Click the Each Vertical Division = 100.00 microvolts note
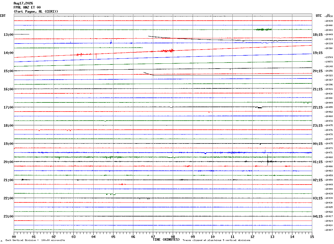The width and height of the screenshot is (334, 244). pos(35,240)
